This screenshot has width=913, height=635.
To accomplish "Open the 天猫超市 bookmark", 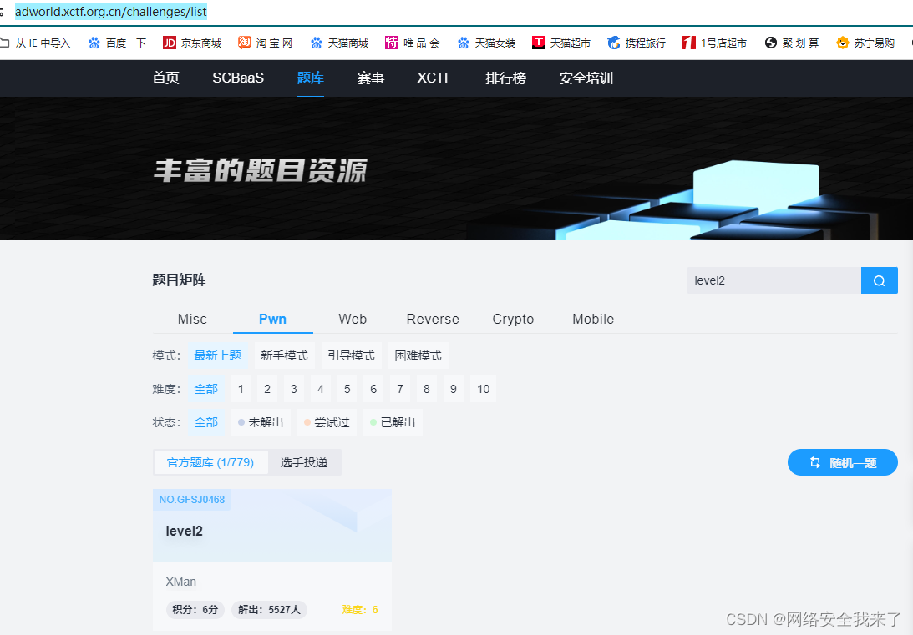I will tap(561, 43).
